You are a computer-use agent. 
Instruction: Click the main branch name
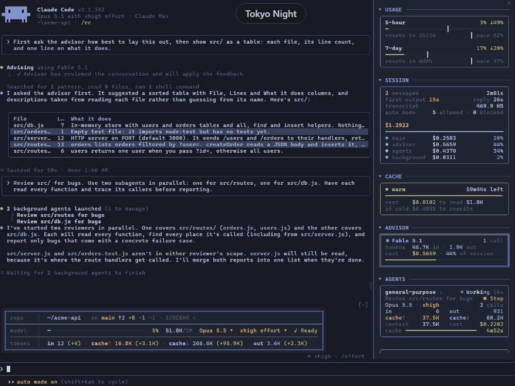pyautogui.click(x=108, y=318)
